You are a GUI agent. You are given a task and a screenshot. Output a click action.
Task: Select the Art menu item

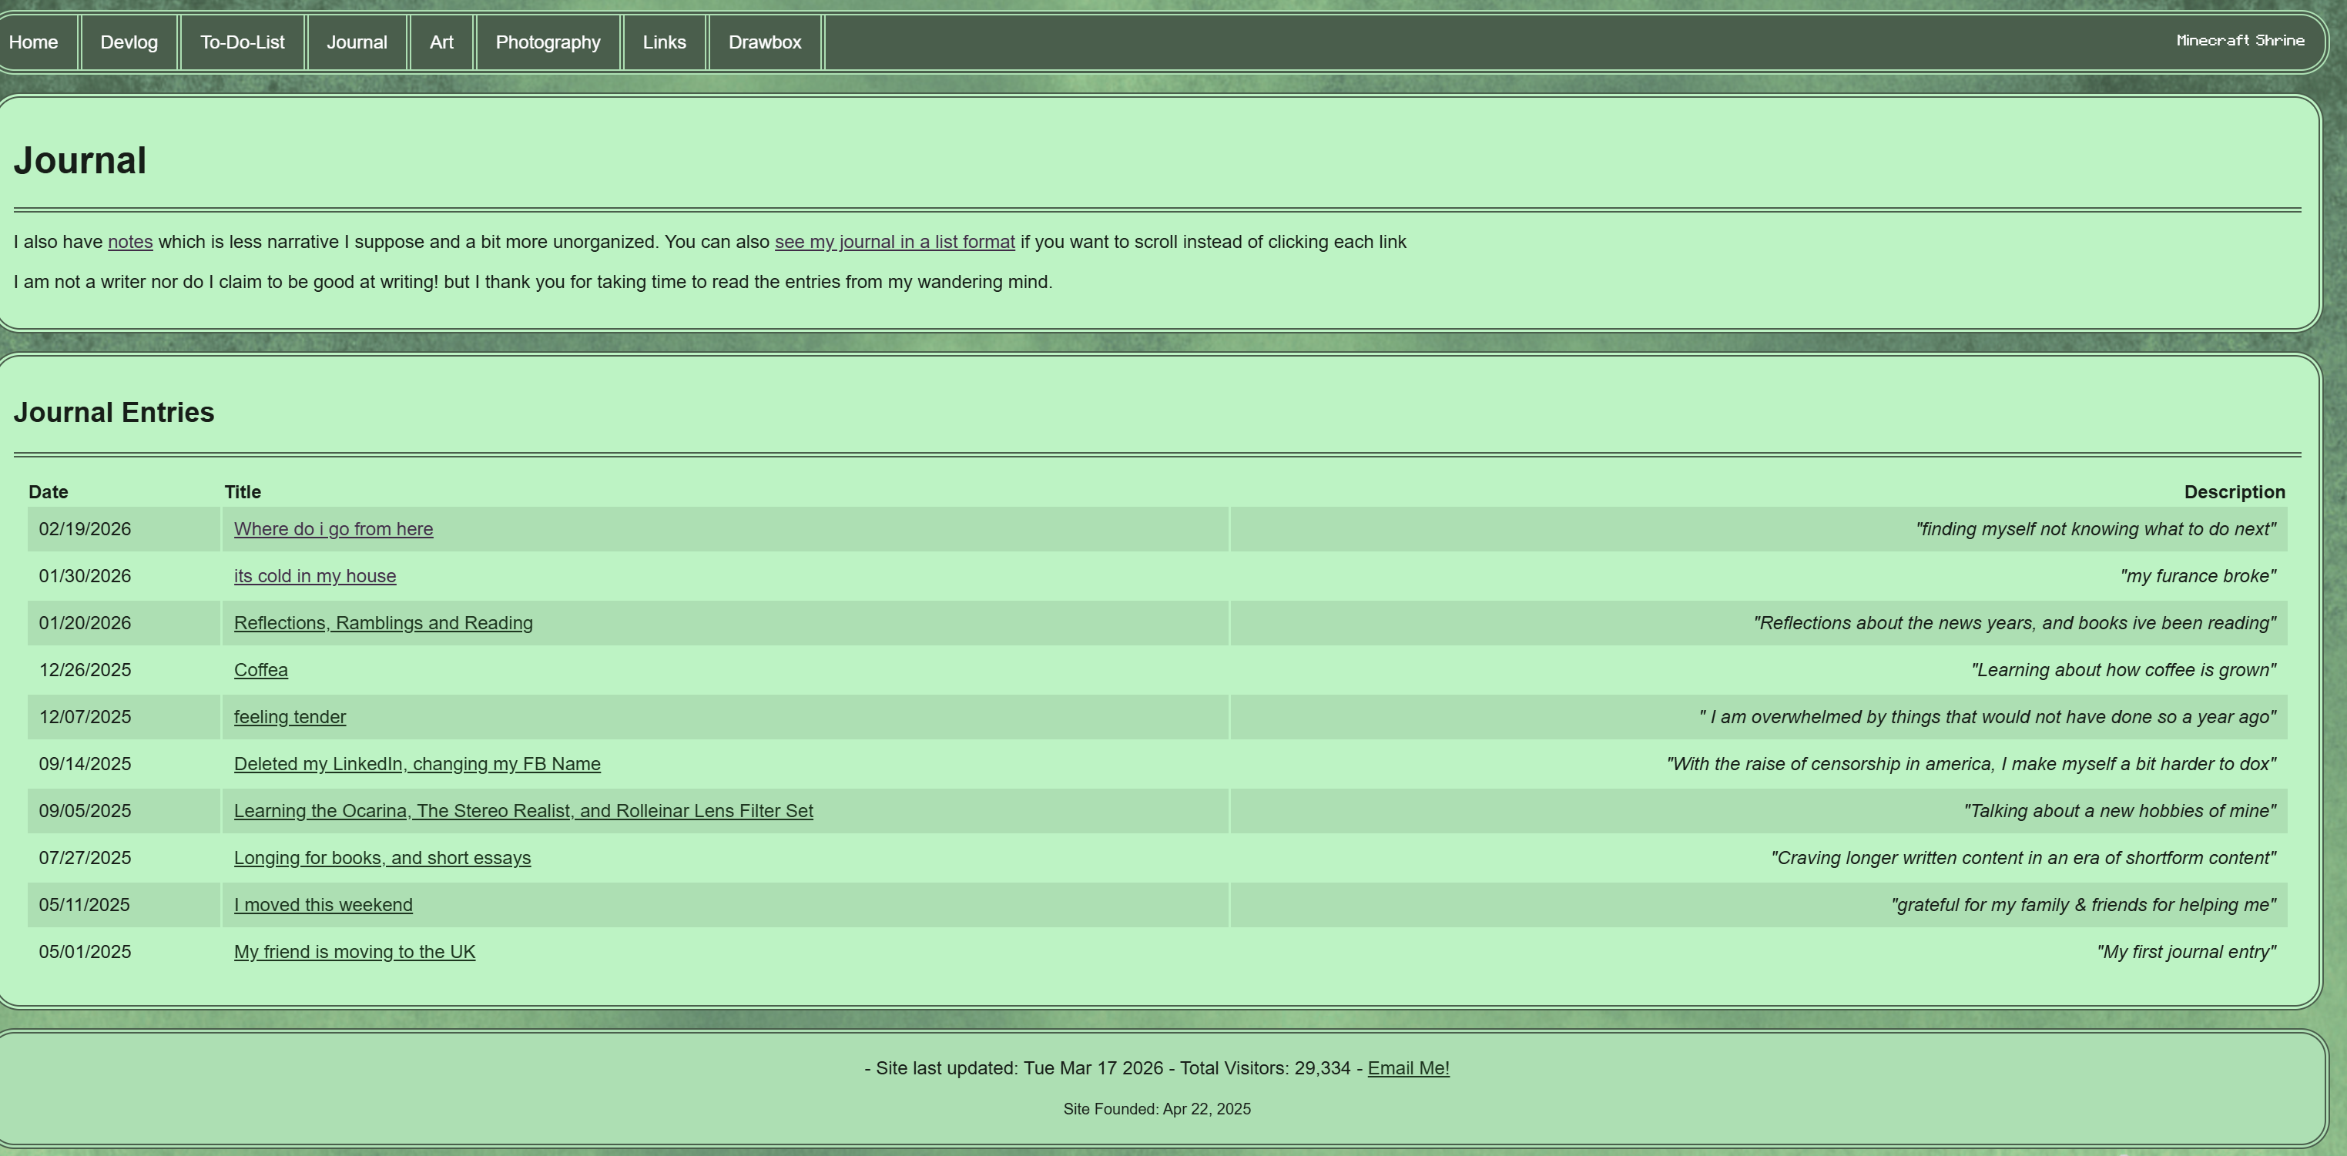click(441, 43)
